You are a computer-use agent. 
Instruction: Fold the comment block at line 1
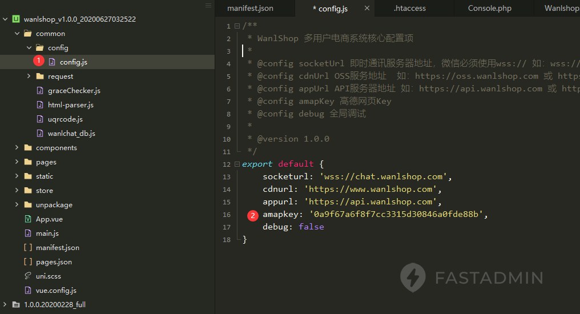coord(237,26)
